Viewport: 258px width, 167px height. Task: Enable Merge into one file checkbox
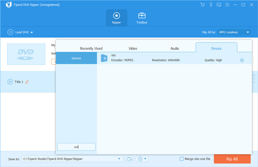[x=181, y=159]
